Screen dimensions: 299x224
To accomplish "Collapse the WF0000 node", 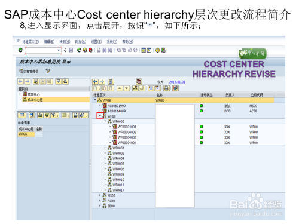I will (x=105, y=121).
